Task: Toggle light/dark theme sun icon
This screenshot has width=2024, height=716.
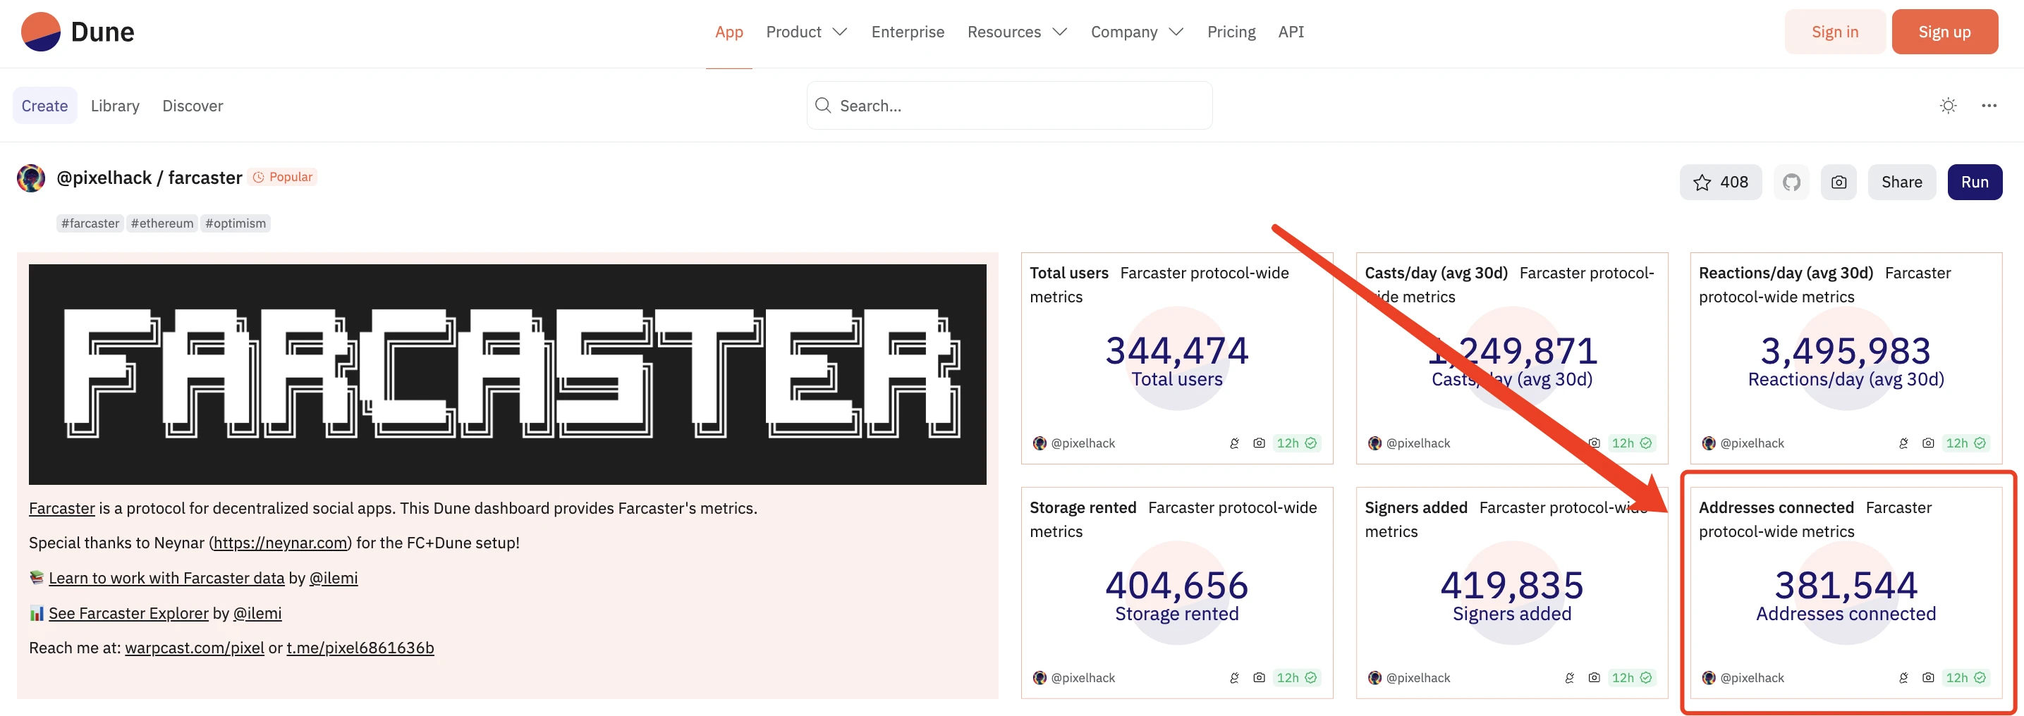Action: click(1947, 106)
